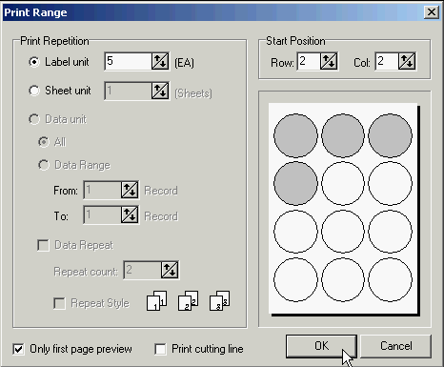Click the (EA) unit text
The width and height of the screenshot is (444, 367).
tap(184, 63)
